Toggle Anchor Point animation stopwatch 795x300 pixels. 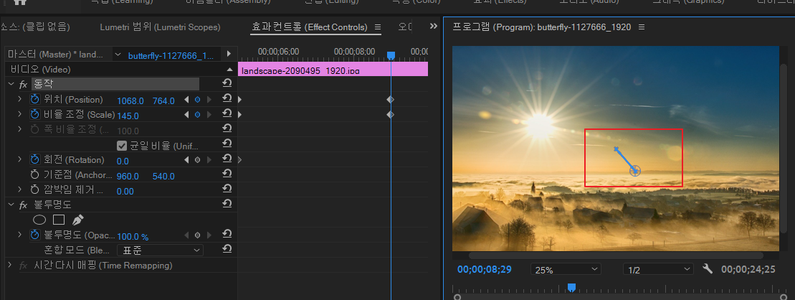pos(34,174)
